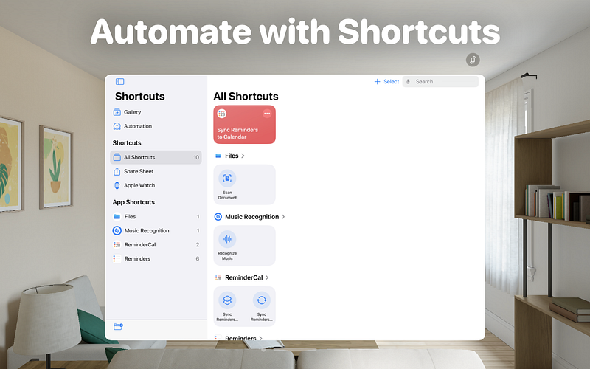Run the Recognize Music shortcut
Viewport: 590px width, 369px height.
pos(227,246)
